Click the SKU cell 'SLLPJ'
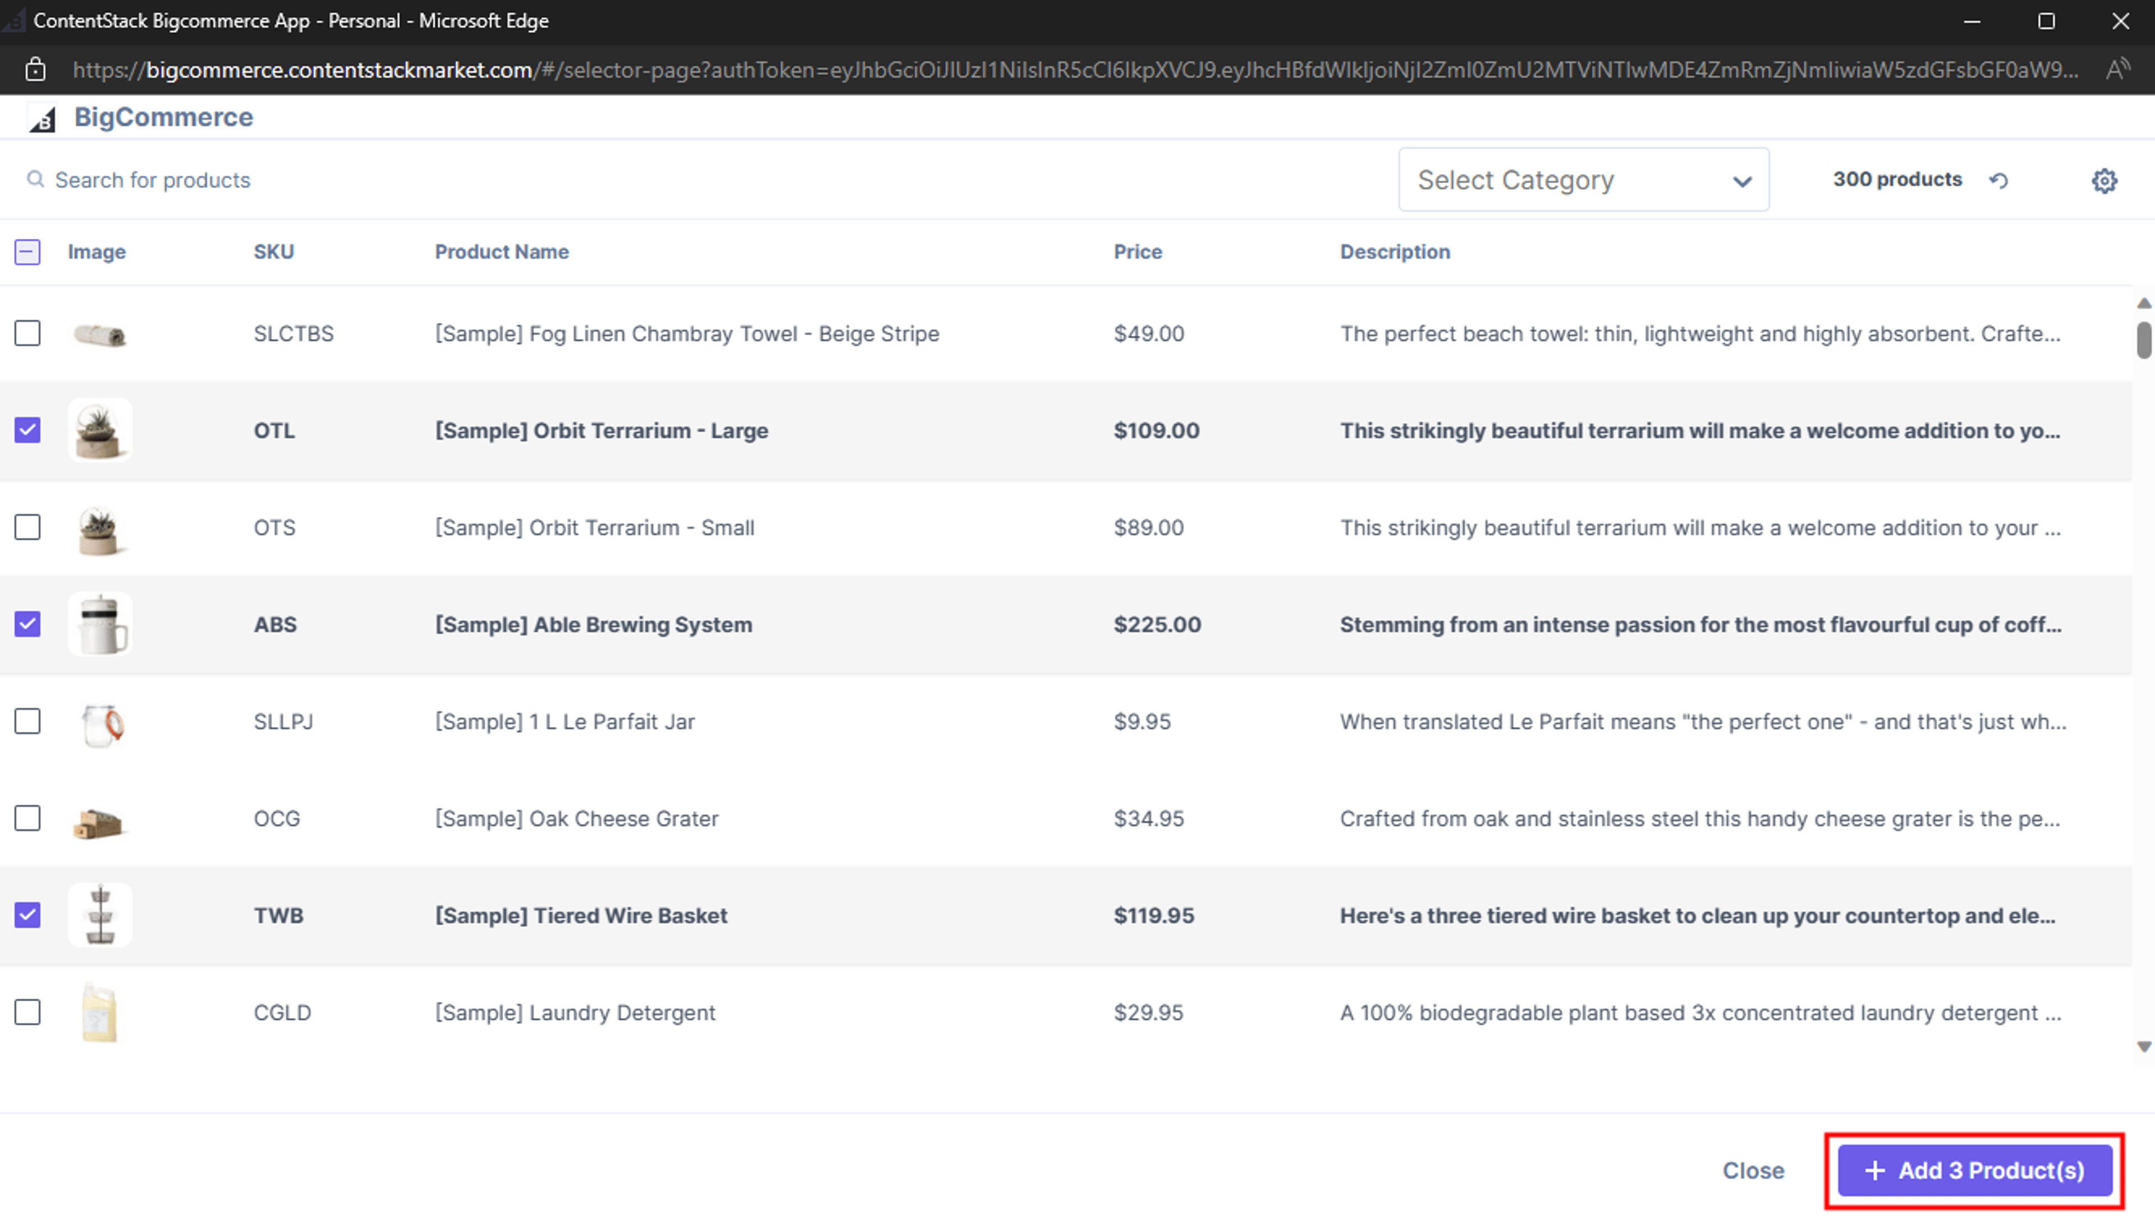Image resolution: width=2155 pixels, height=1219 pixels. tap(283, 721)
